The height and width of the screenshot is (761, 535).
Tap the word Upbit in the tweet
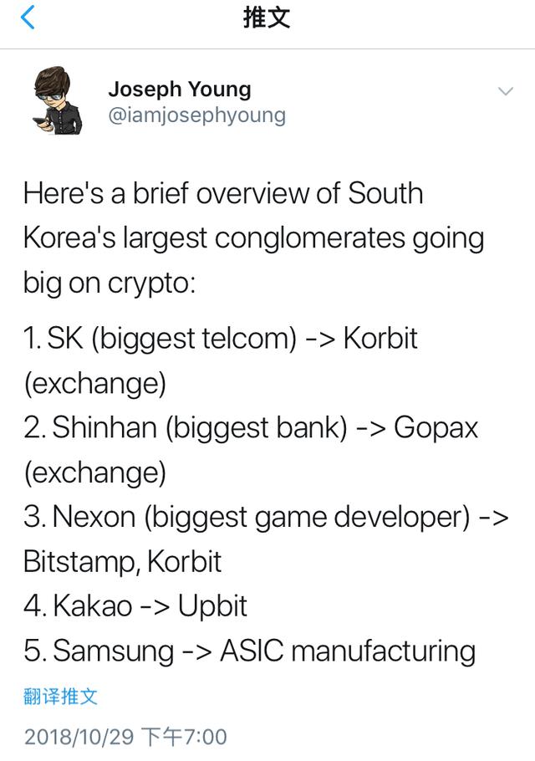pyautogui.click(x=213, y=606)
